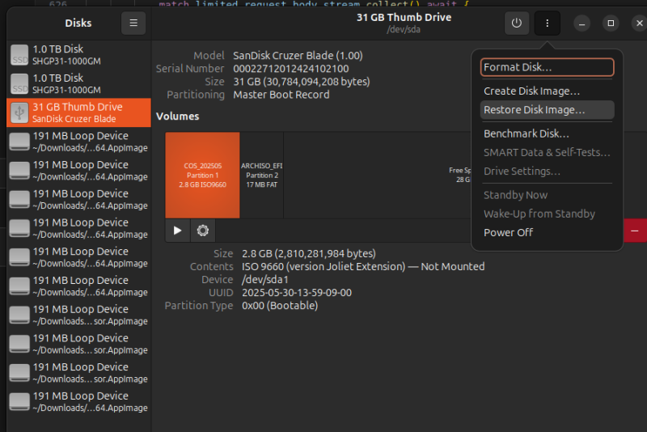Select the ARCHISO_EFI Partition 2 volume
This screenshot has height=432, width=647.
click(x=260, y=175)
